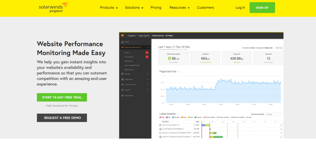The image size is (316, 156).
Task: Click the purple SSL legend swatch
Action: pos(167,117)
